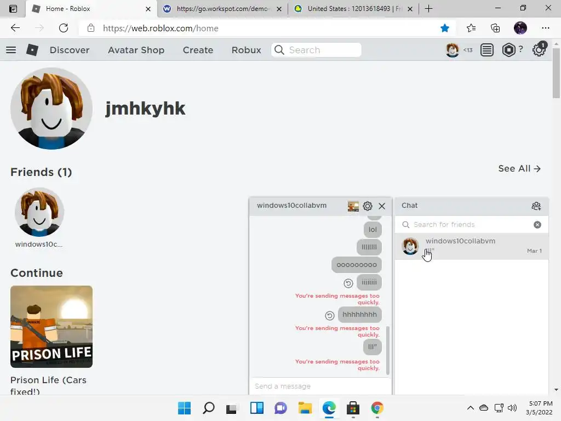Viewport: 561px width, 421px height.
Task: Retry sending the 'hhhhhhhh' message
Action: 329,315
